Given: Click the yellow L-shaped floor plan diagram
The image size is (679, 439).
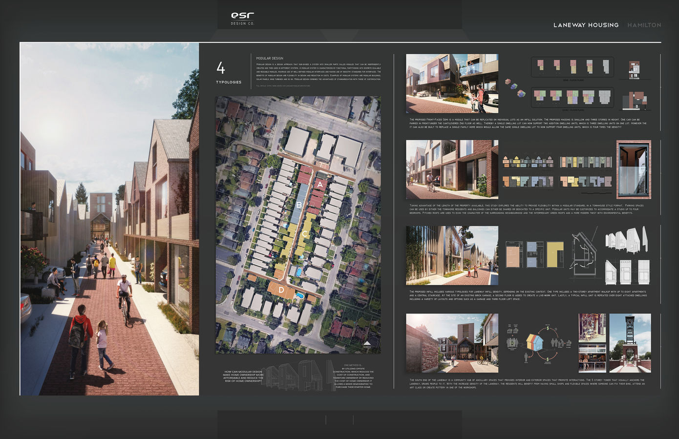Looking at the screenshot, I should tap(555, 254).
